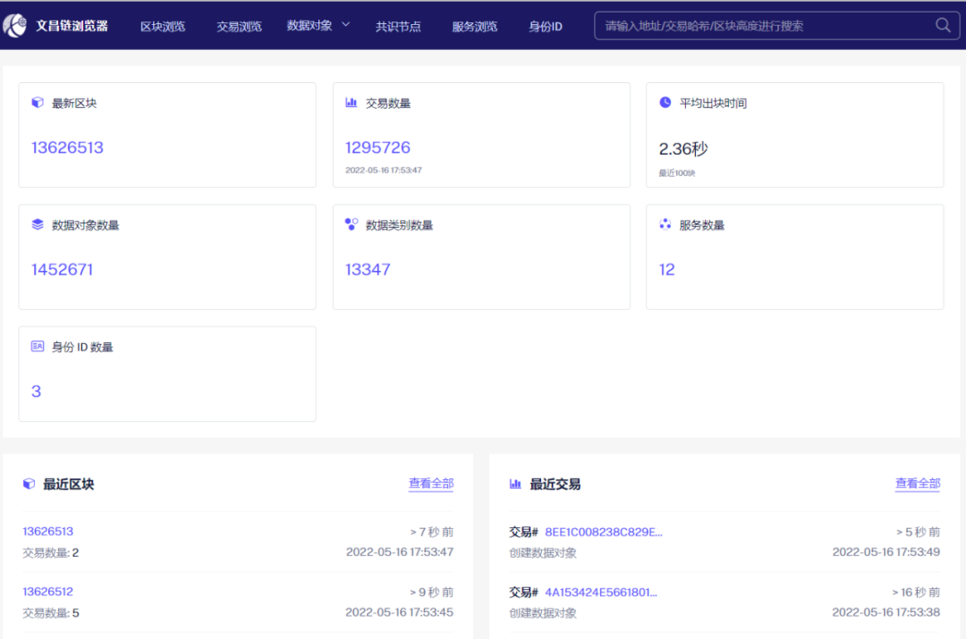Click the 最近区块 section heading
Screen dimensions: 966x639
point(68,484)
